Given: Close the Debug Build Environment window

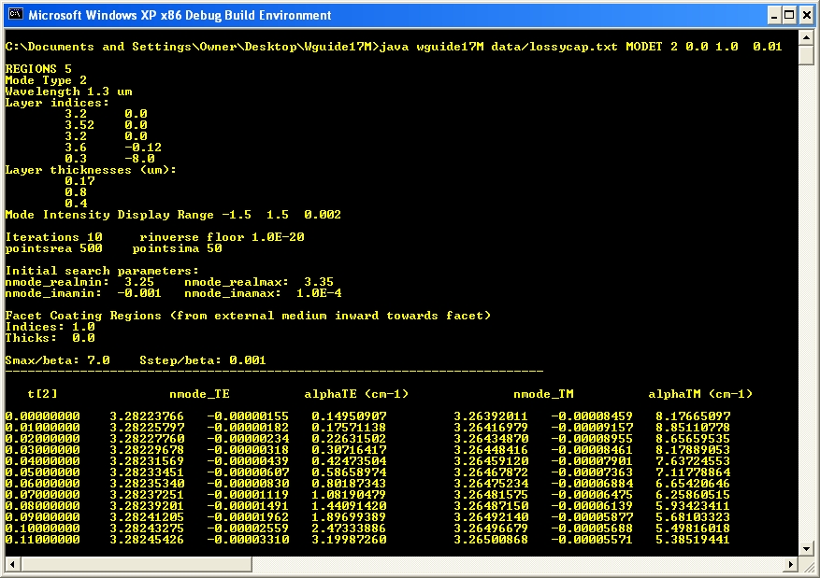Looking at the screenshot, I should pyautogui.click(x=806, y=15).
